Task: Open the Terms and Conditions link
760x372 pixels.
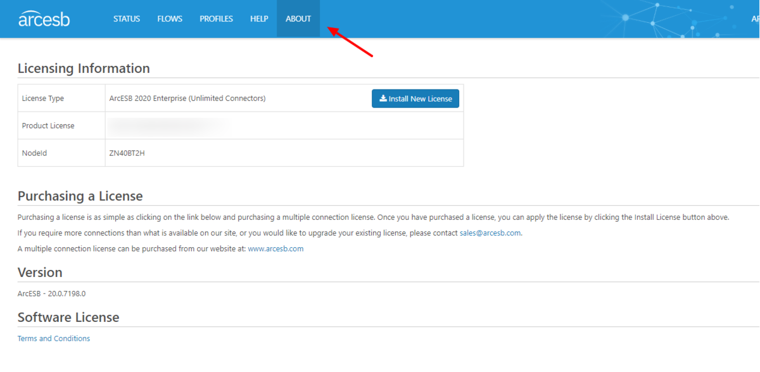Action: (x=54, y=338)
